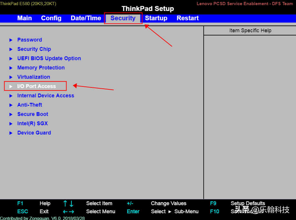Click the F10 key label
The width and height of the screenshot is (296, 220).
click(x=215, y=212)
